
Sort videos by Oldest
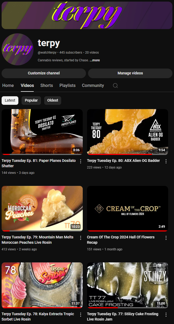coord(53,101)
